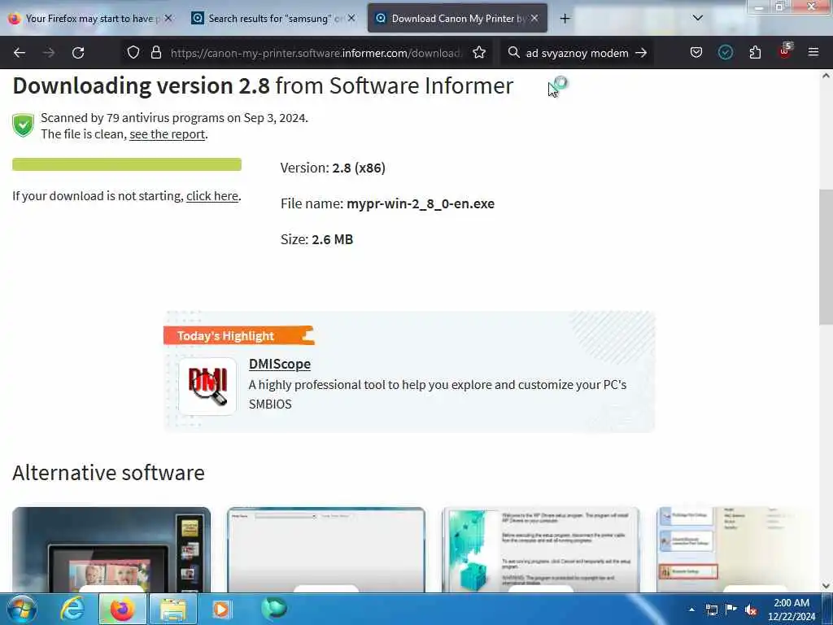Click the green download progress bar

(x=127, y=164)
